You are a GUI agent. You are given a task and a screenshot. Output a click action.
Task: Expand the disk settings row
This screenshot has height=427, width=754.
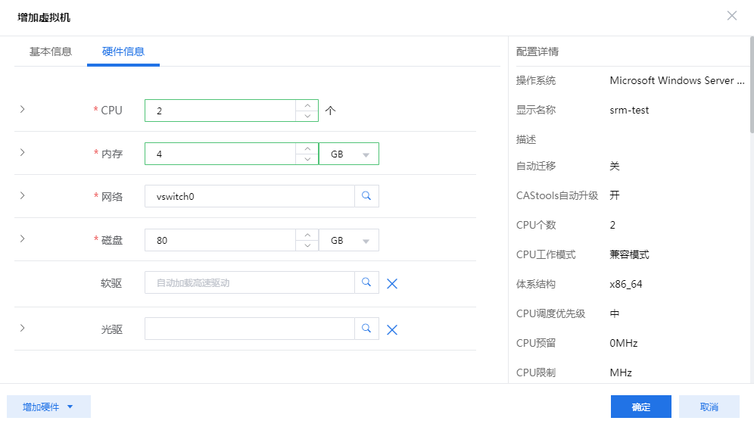click(22, 238)
